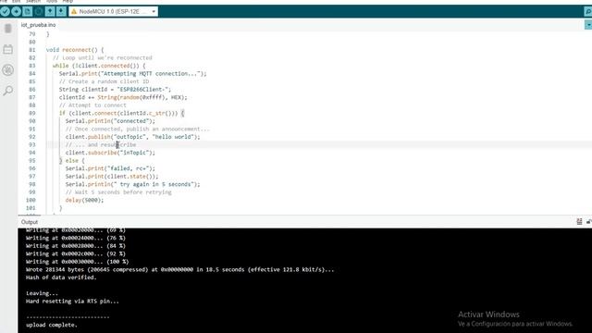Open the Debug sidebar icon

point(8,70)
